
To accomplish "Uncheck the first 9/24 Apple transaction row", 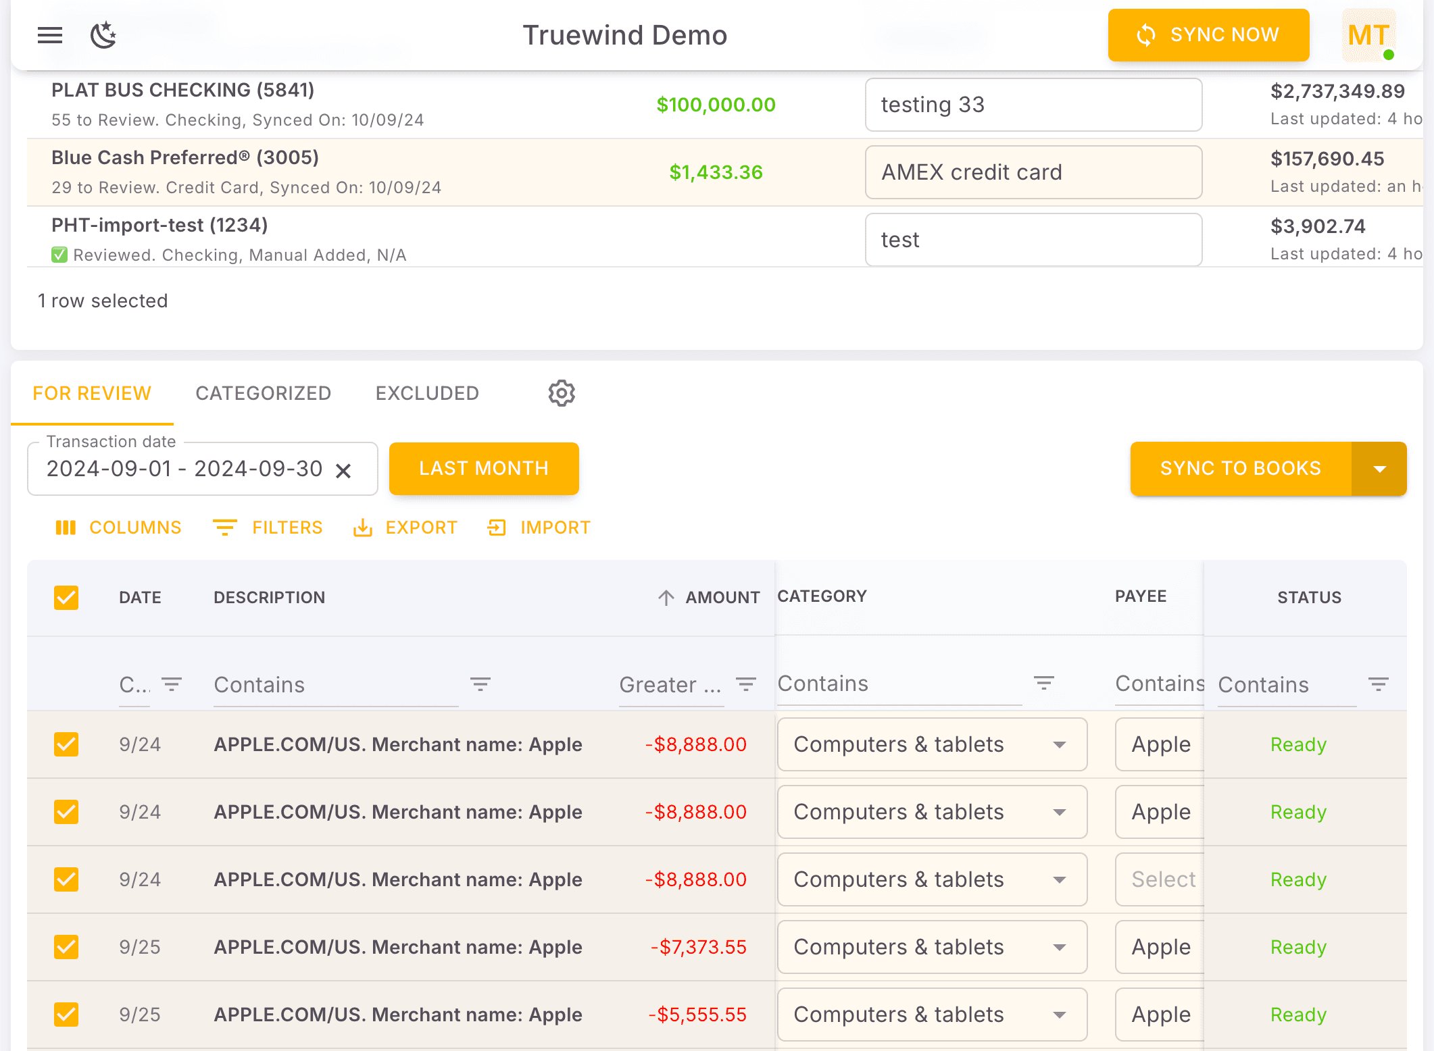I will (x=66, y=744).
